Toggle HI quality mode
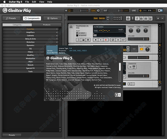 click(x=154, y=11)
